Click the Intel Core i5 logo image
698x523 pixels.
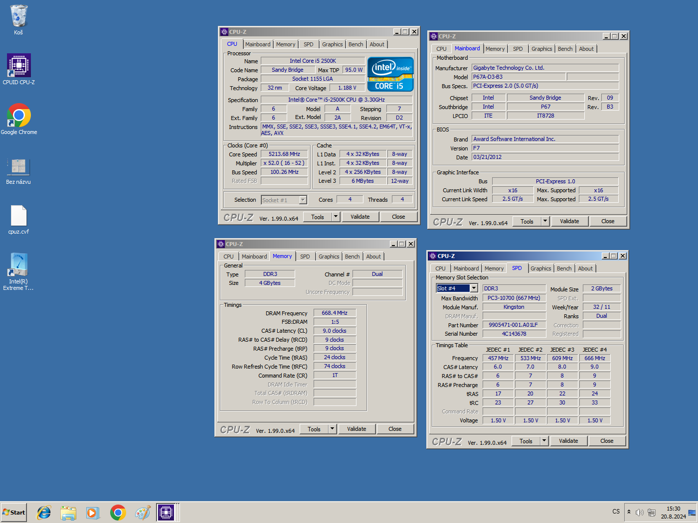click(x=390, y=74)
